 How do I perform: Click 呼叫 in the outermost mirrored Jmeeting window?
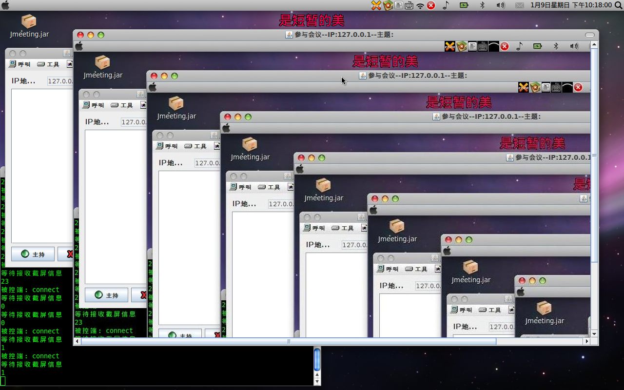[94, 105]
